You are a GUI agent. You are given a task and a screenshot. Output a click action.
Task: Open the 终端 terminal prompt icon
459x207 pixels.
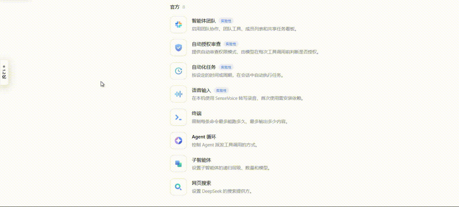pos(178,117)
